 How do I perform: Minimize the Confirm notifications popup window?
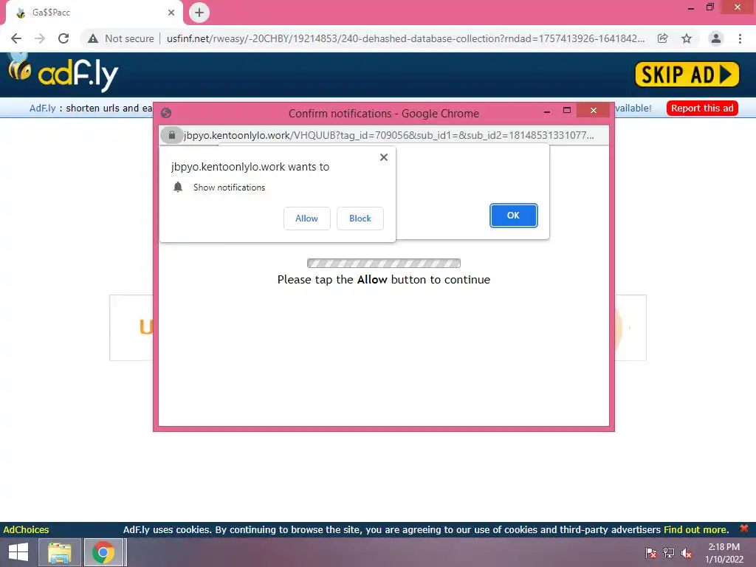pos(547,111)
